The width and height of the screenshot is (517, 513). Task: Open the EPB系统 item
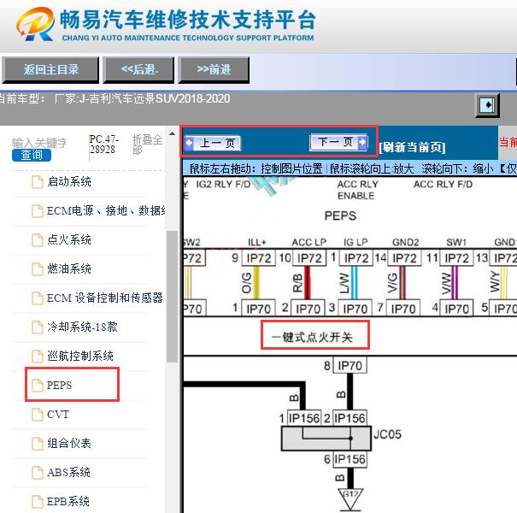click(x=68, y=501)
